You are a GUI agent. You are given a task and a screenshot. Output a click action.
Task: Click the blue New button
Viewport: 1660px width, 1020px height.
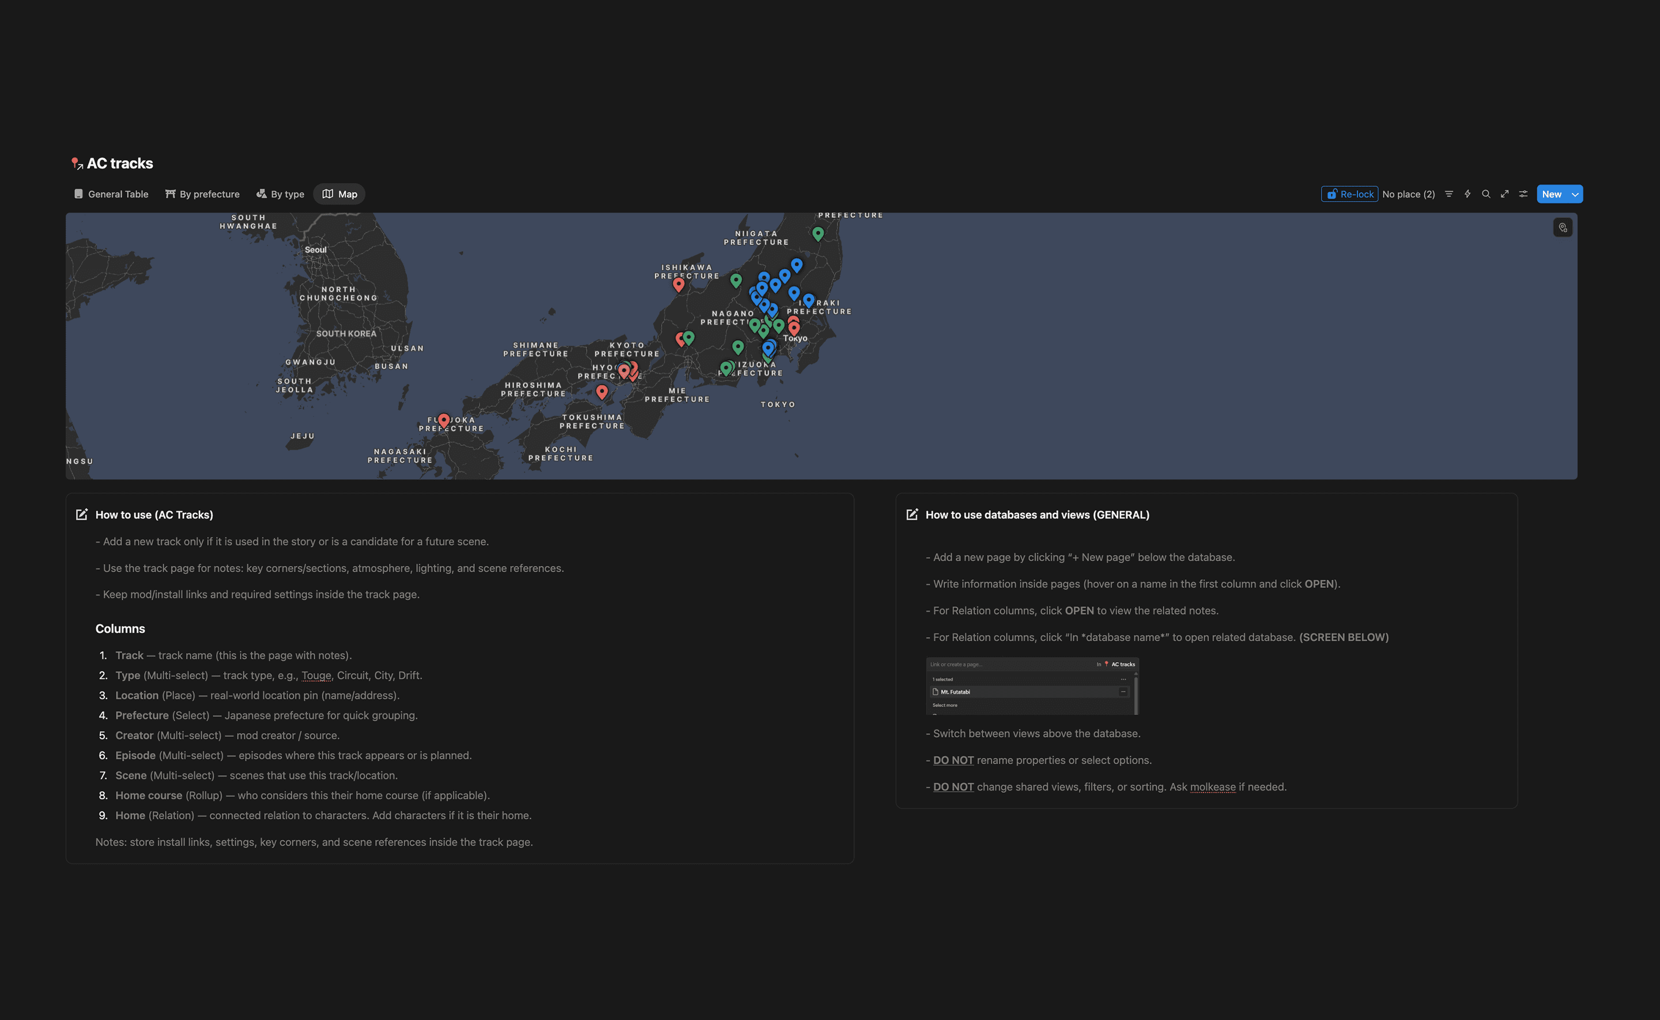pos(1552,194)
